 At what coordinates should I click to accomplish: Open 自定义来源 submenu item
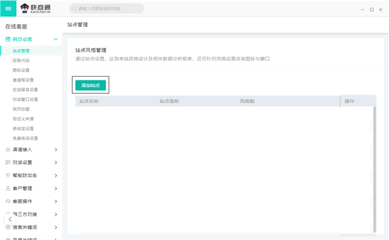coord(23,119)
